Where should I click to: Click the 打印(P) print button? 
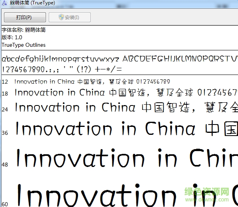[25, 17]
